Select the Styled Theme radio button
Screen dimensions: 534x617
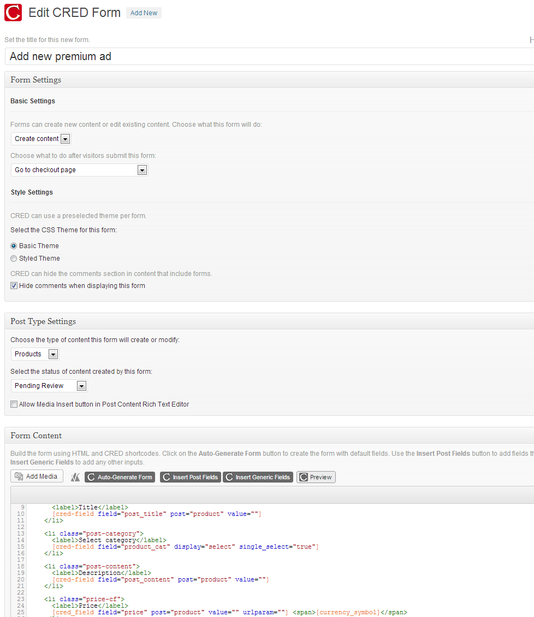pyautogui.click(x=14, y=258)
